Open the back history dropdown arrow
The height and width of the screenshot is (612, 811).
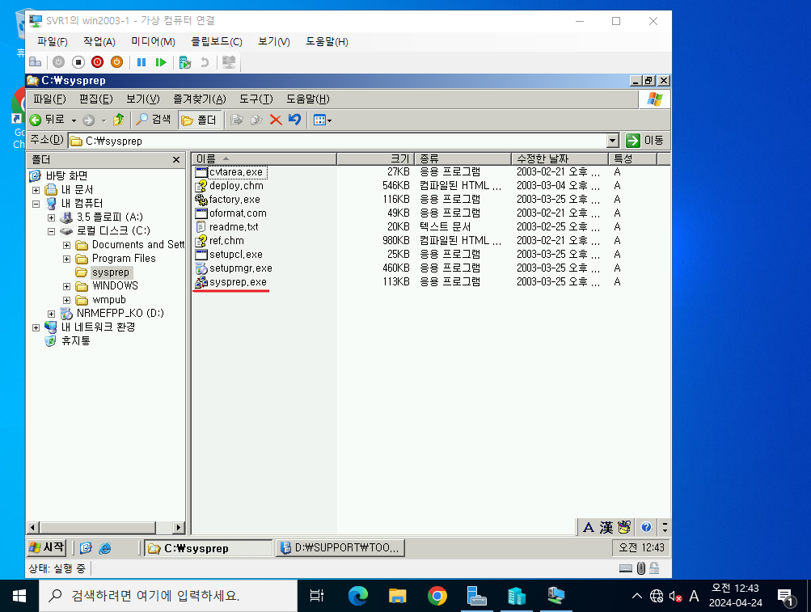pyautogui.click(x=74, y=120)
